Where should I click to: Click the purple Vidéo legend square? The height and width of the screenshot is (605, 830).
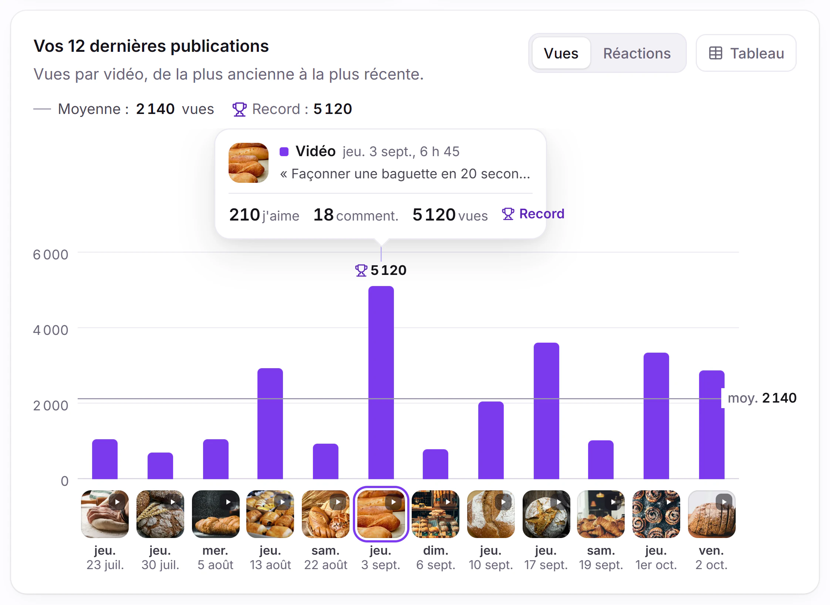284,152
